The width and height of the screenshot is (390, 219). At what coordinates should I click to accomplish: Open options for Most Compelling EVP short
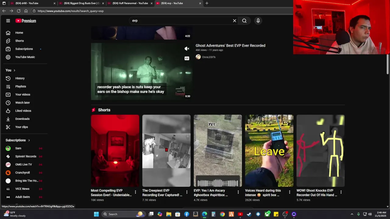point(136,192)
